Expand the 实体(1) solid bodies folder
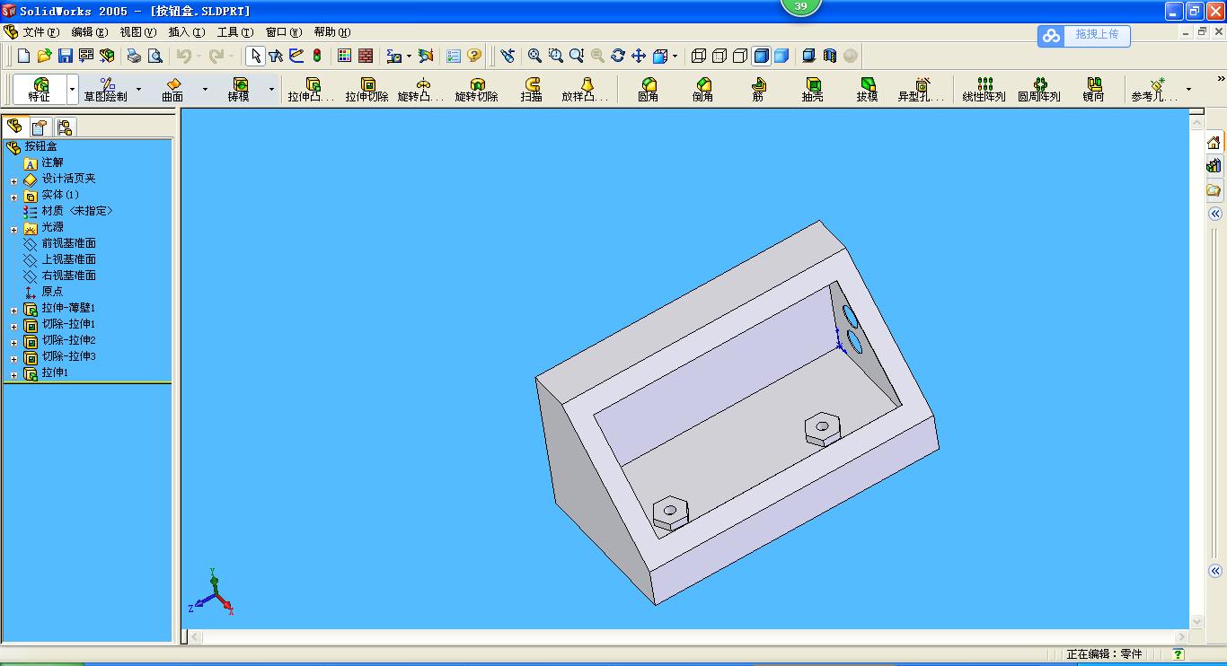 tap(13, 197)
